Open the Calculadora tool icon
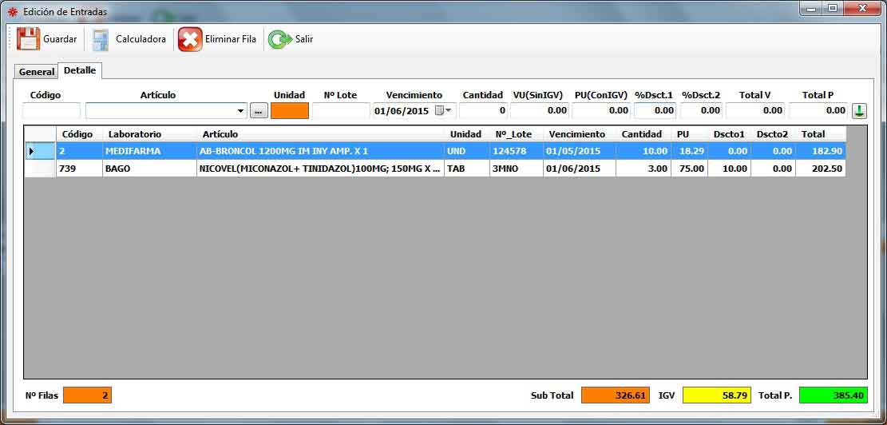 (x=101, y=39)
